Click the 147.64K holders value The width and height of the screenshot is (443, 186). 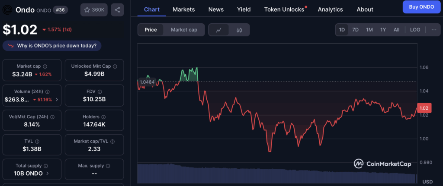coord(94,124)
